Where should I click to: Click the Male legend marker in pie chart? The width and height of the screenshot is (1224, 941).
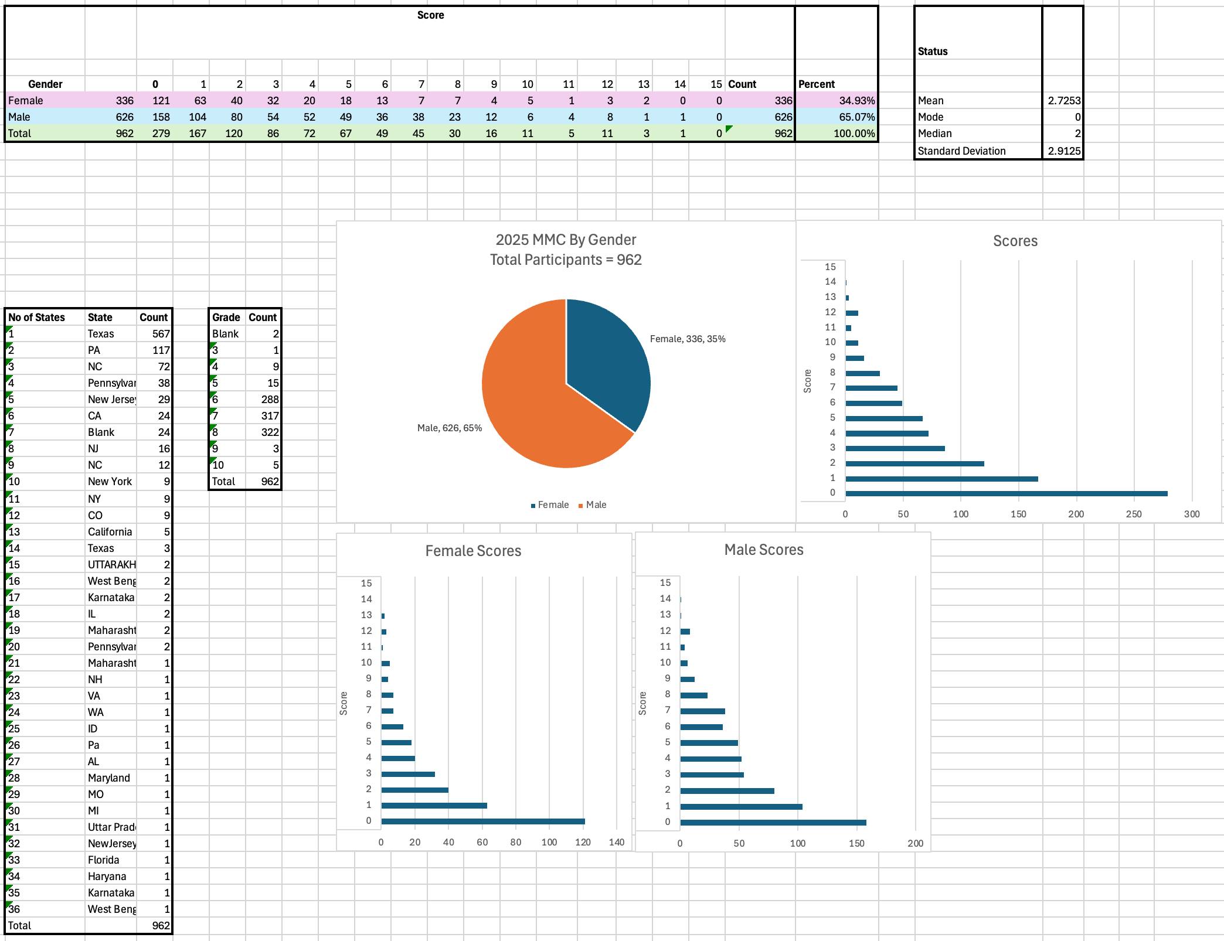click(x=581, y=506)
